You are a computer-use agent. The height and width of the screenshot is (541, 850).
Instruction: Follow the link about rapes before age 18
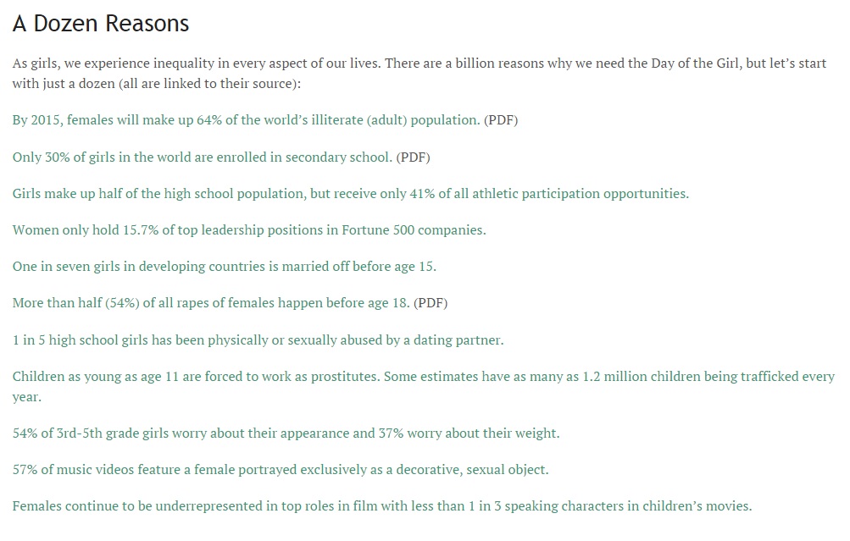click(210, 303)
